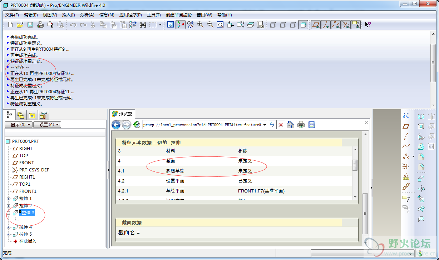Click the browser URL address field

pos(202,125)
